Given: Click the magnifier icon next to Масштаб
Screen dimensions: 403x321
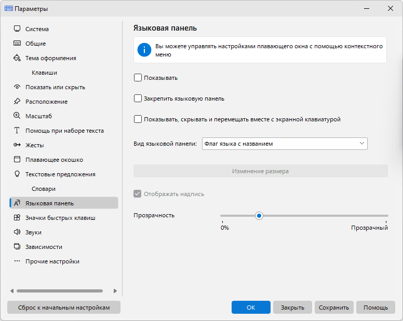Looking at the screenshot, I should pyautogui.click(x=17, y=116).
